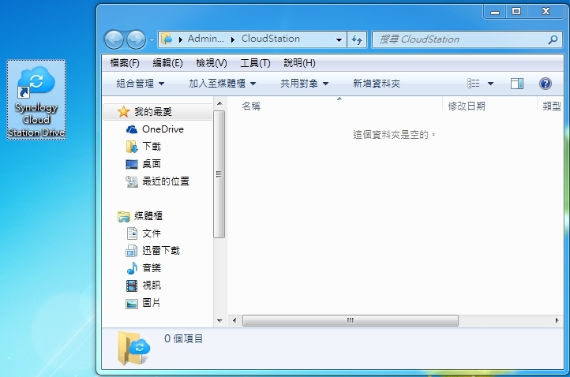This screenshot has width=570, height=377.
Task: Click the blue Help icon
Action: click(546, 84)
